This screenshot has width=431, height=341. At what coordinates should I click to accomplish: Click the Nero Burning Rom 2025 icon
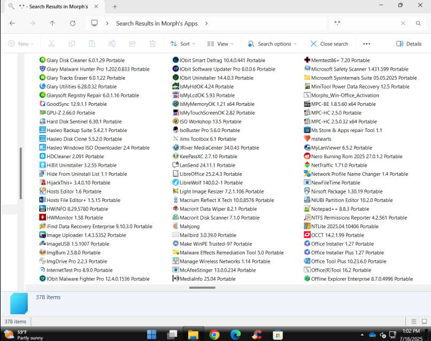pyautogui.click(x=307, y=156)
